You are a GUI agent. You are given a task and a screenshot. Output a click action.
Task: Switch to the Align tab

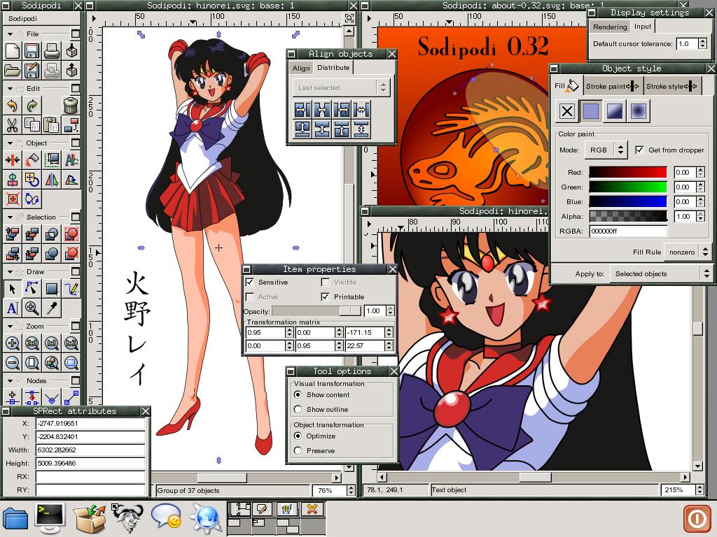(301, 69)
